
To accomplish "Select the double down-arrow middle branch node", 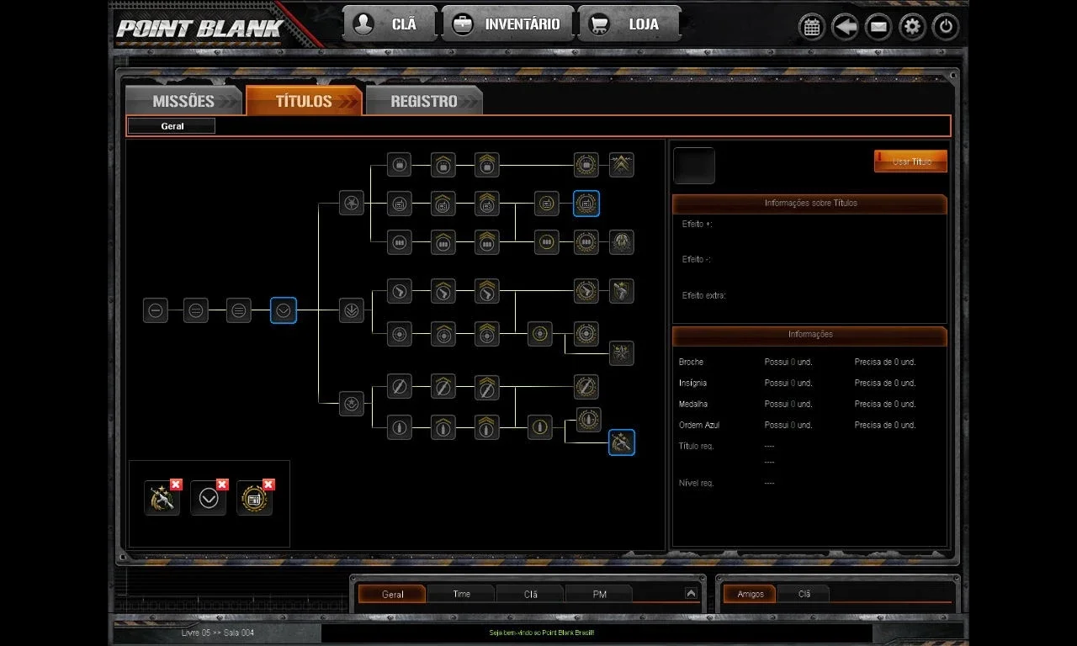I will [x=352, y=310].
